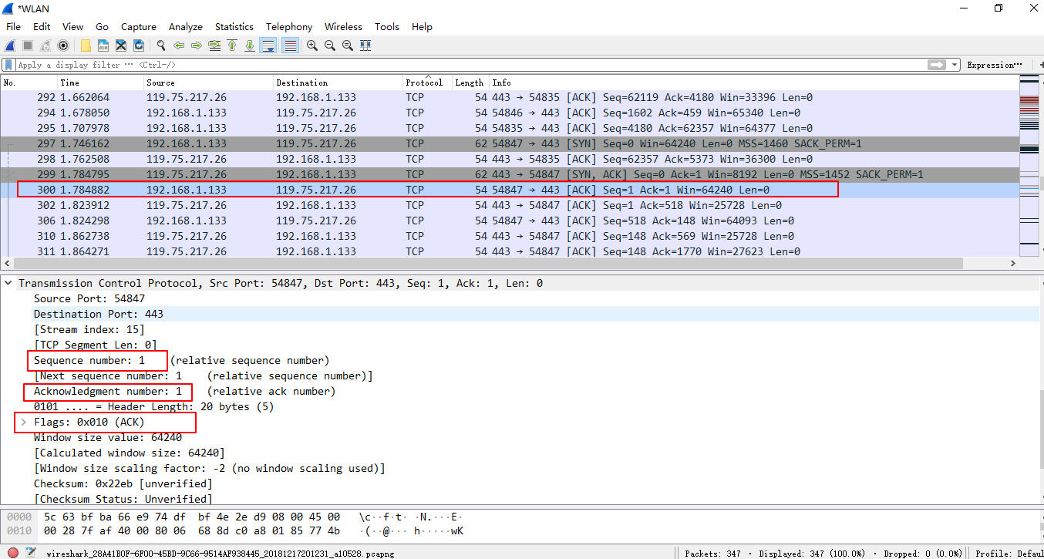The image size is (1044, 559).
Task: Open the Statistics menu
Action: [234, 26]
